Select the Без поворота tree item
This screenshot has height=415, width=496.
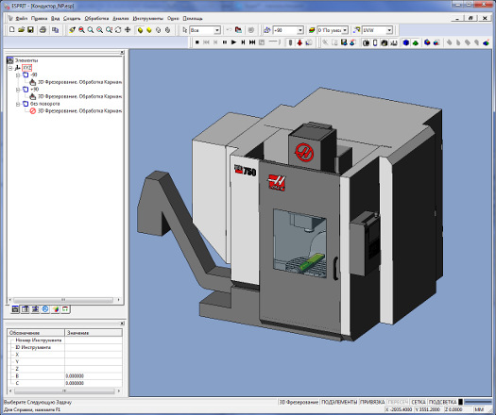(44, 104)
